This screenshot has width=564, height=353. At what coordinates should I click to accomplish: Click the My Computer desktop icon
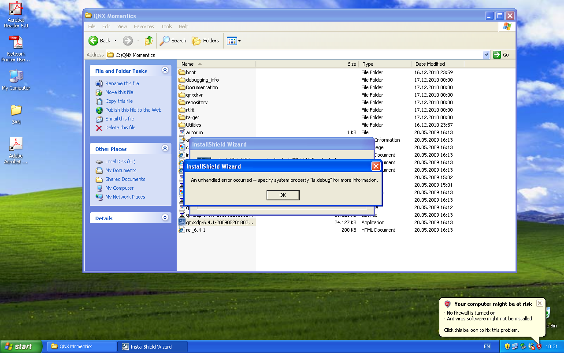coord(16,79)
